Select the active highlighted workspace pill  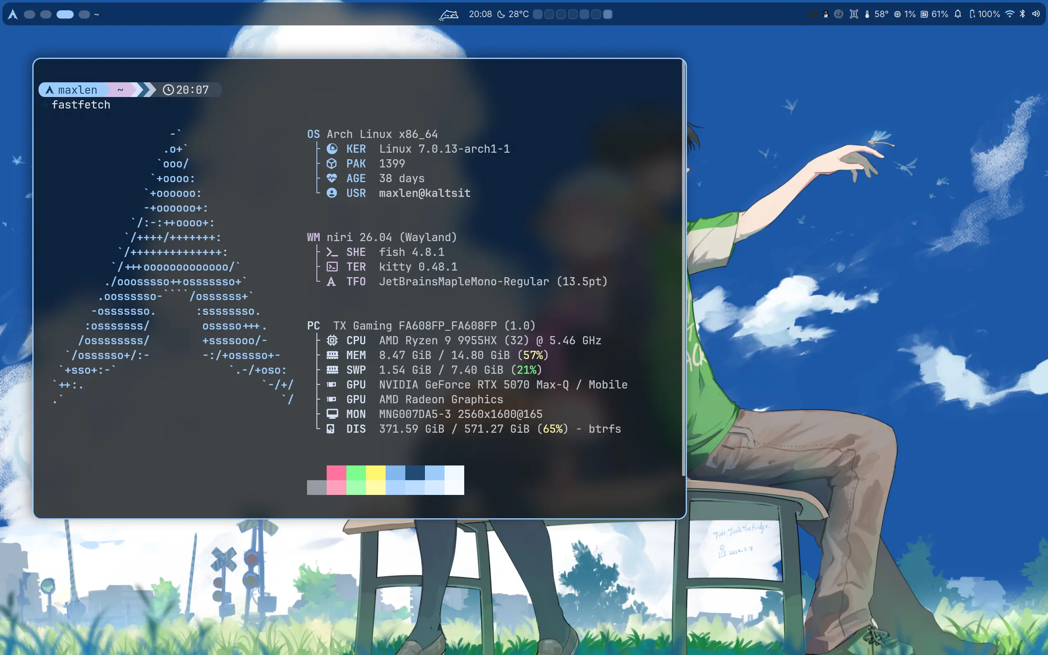pos(65,14)
